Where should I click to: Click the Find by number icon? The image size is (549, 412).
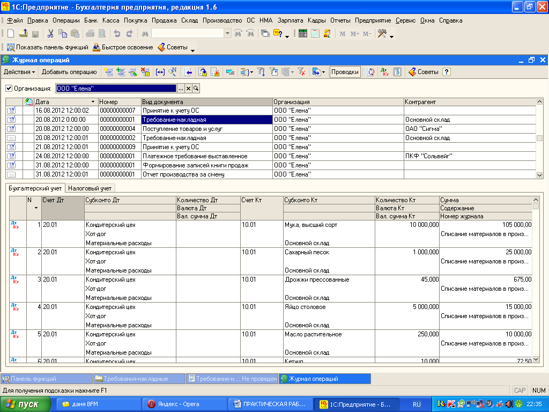coord(172,72)
